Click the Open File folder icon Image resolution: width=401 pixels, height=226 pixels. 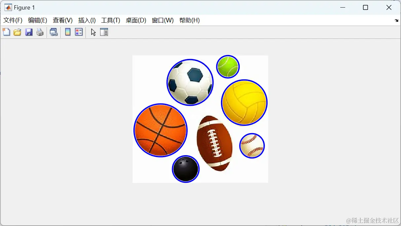pos(17,32)
